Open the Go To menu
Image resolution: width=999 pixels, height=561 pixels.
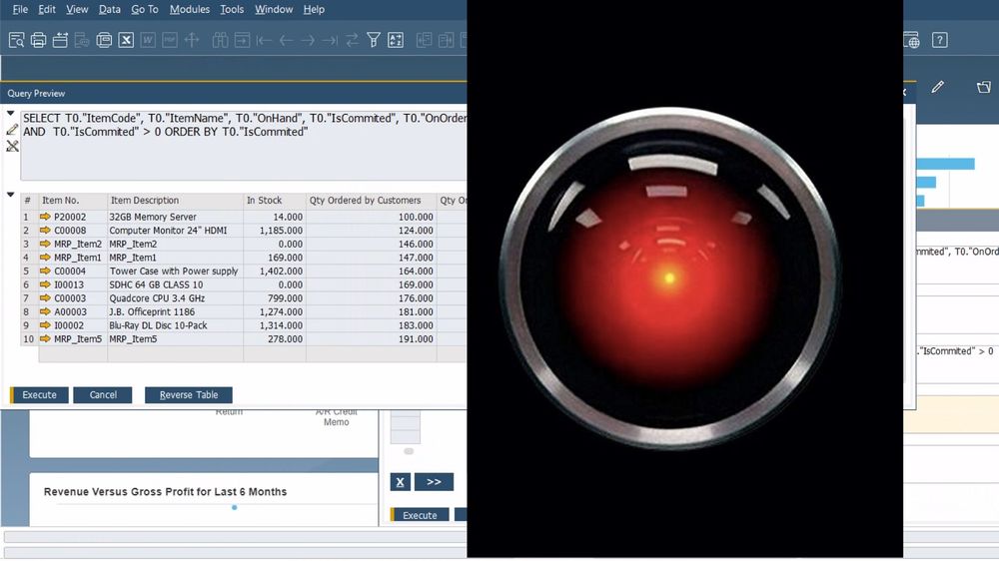145,10
